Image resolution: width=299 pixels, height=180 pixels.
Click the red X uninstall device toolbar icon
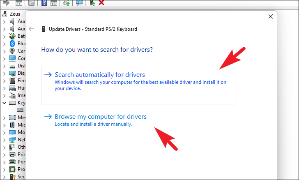(x=101, y=3)
